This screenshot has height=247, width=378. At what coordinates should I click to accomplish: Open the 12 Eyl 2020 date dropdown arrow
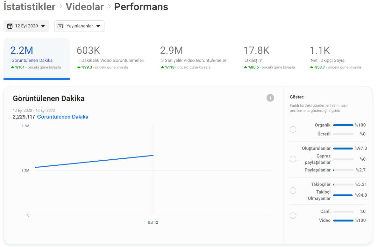pos(43,26)
